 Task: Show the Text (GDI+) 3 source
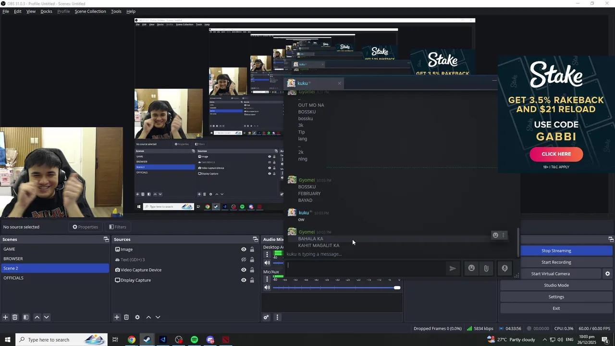[244, 259]
